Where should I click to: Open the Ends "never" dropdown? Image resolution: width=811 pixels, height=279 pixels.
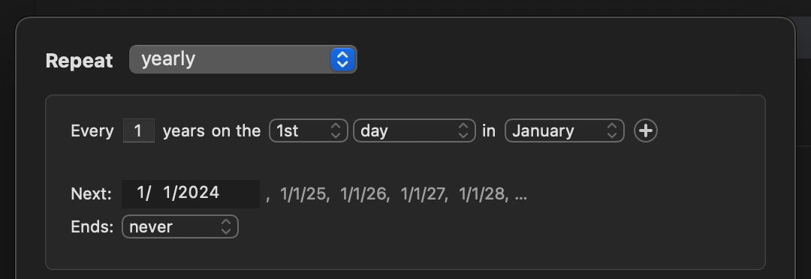180,226
